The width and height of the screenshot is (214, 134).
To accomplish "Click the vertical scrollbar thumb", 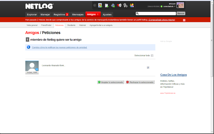I will (212, 40).
